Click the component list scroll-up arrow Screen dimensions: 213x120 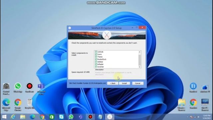pyautogui.click(x=139, y=52)
